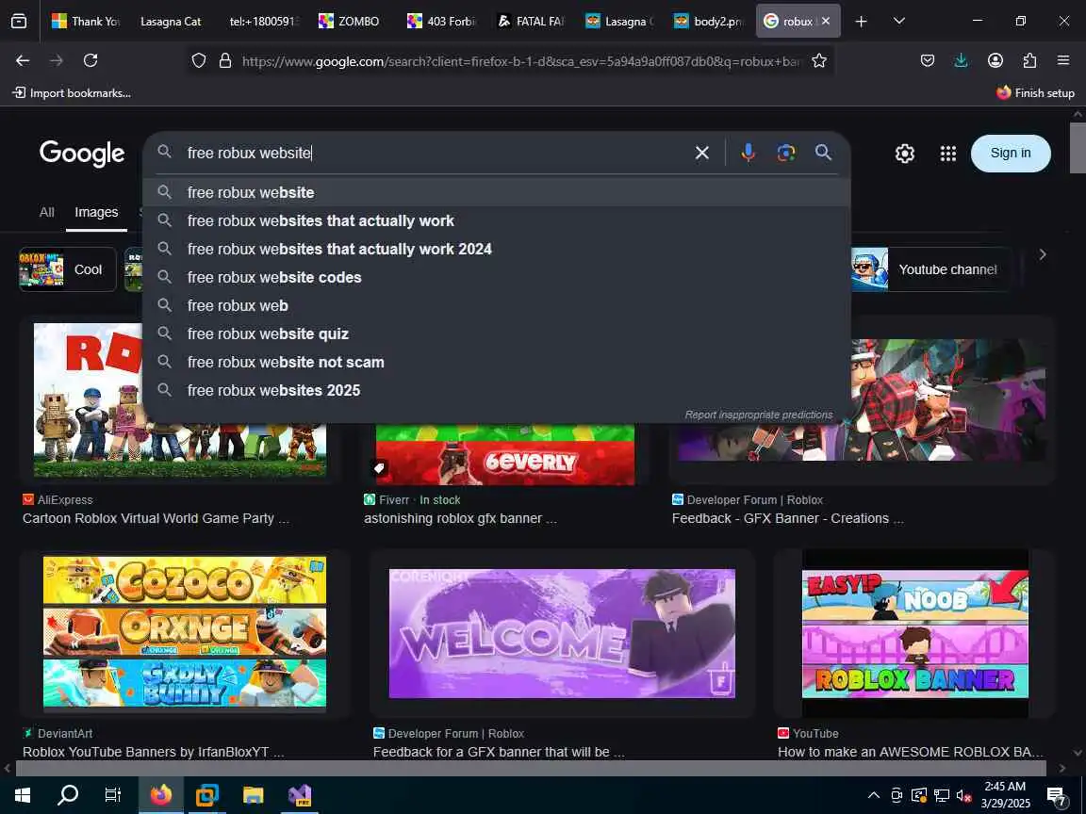This screenshot has width=1086, height=814.
Task: Open COZOCO ORXNGE banners thumbnail
Action: 185,633
